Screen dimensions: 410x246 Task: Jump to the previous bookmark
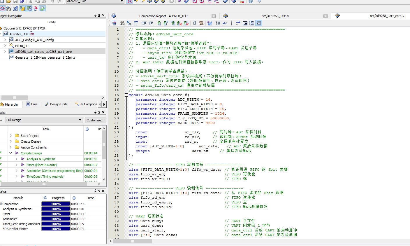pyautogui.click(x=173, y=23)
